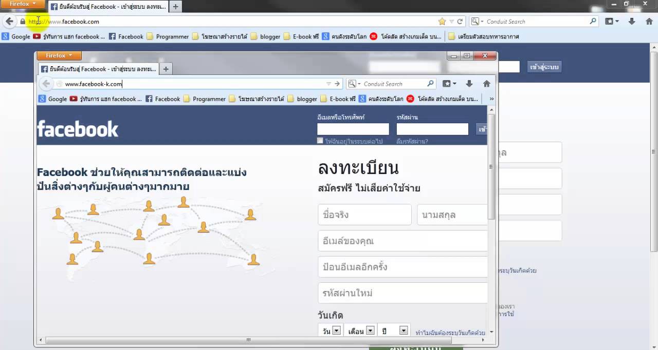Open ทำไมฉันต้องระบุวันเกิดด้วย link in front window
The width and height of the screenshot is (658, 350).
pyautogui.click(x=450, y=333)
